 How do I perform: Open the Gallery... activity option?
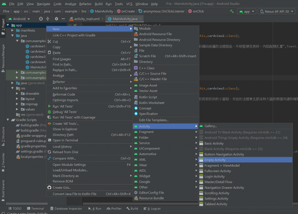(x=245, y=126)
